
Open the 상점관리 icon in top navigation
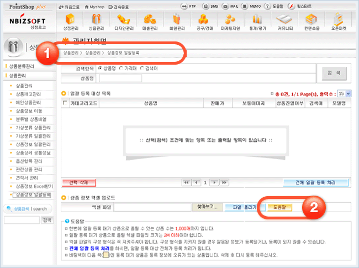click(x=71, y=21)
